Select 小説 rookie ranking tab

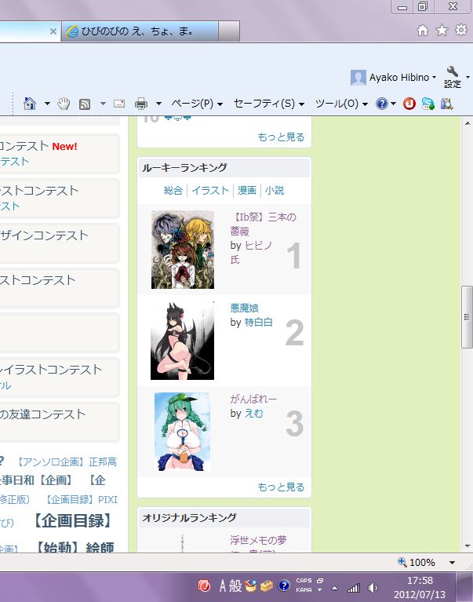275,191
